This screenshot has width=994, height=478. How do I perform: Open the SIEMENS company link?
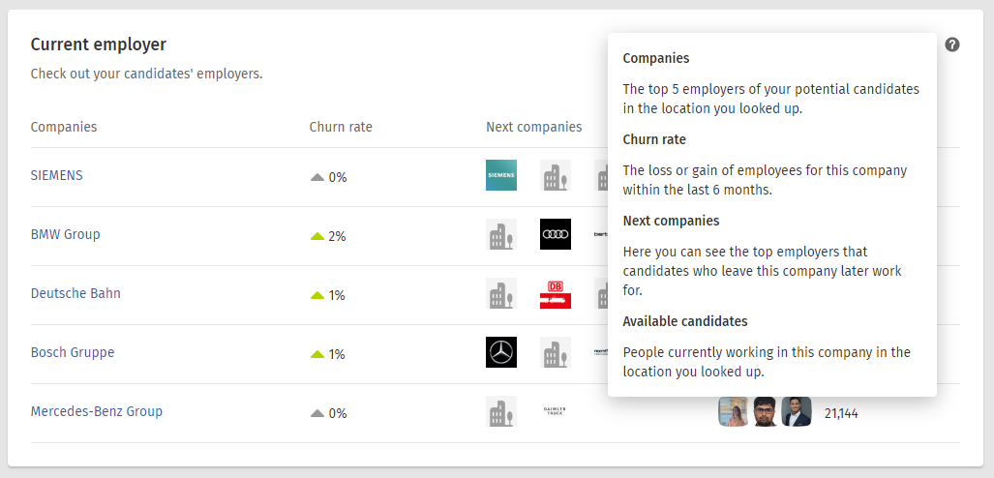pos(57,175)
